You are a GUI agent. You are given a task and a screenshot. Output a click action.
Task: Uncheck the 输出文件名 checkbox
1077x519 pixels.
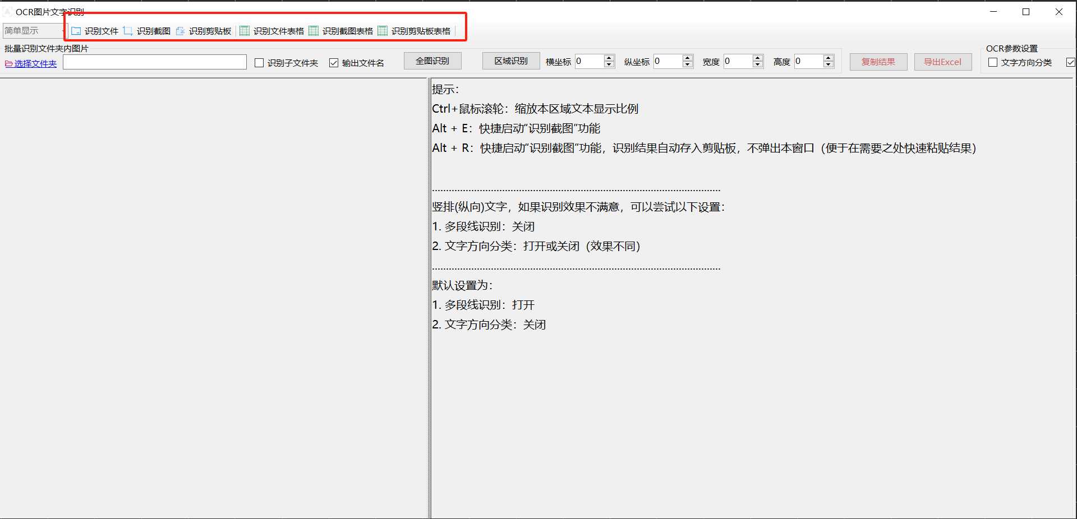[x=334, y=63]
